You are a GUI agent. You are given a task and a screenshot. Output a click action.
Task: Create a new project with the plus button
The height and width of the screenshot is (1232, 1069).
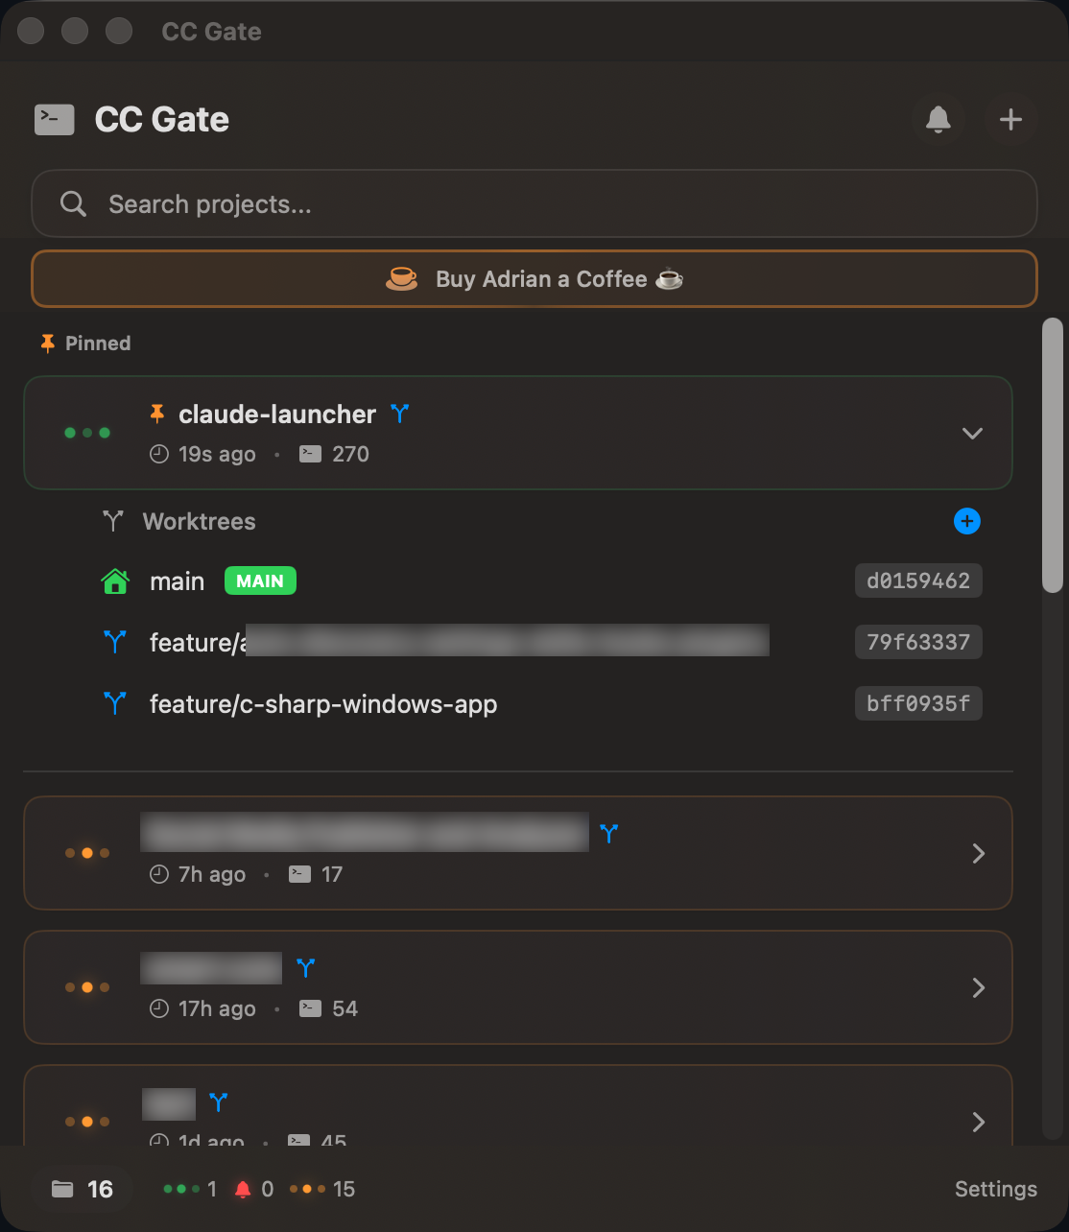click(1010, 119)
